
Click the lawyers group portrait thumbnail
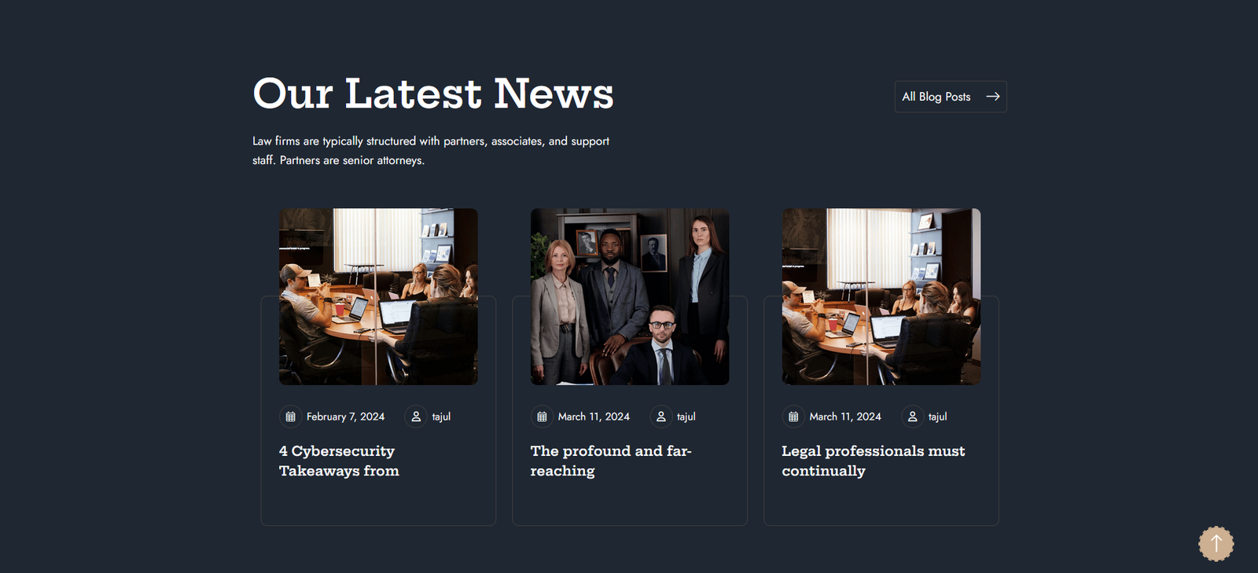pos(630,296)
